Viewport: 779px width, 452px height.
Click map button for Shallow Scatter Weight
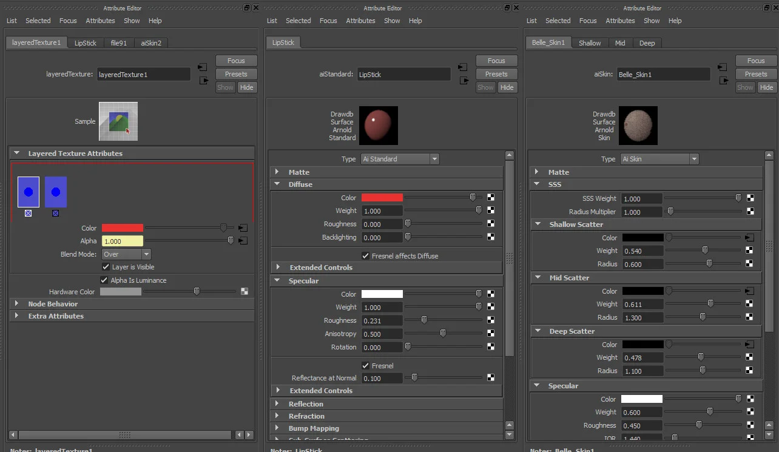pyautogui.click(x=750, y=251)
